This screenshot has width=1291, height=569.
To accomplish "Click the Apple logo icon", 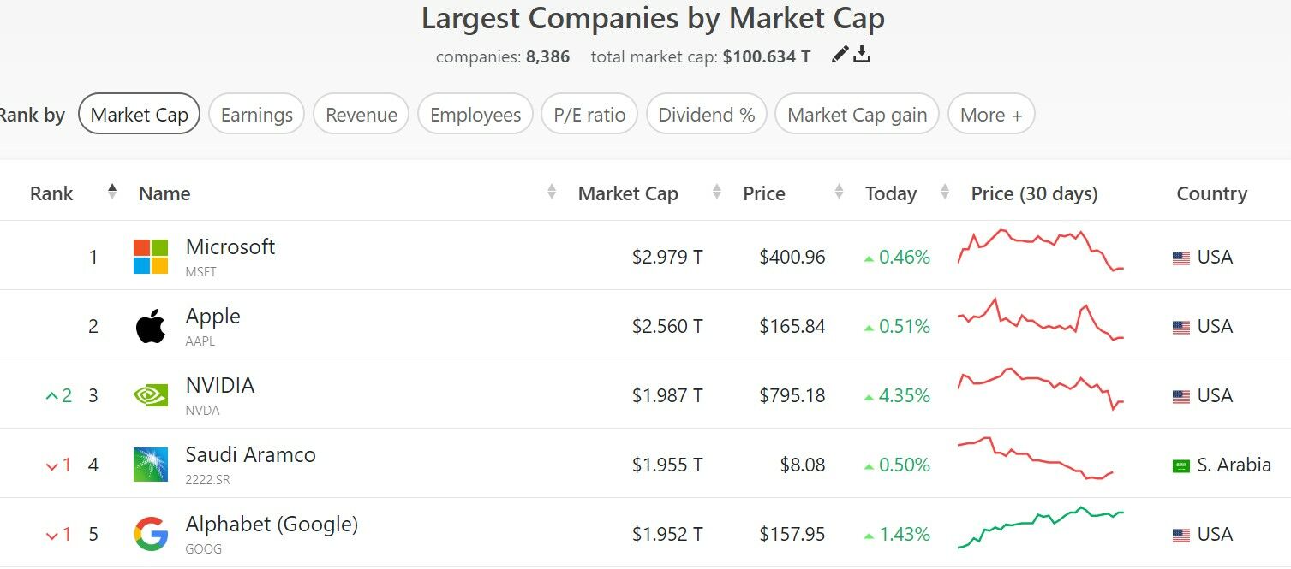I will coord(151,326).
